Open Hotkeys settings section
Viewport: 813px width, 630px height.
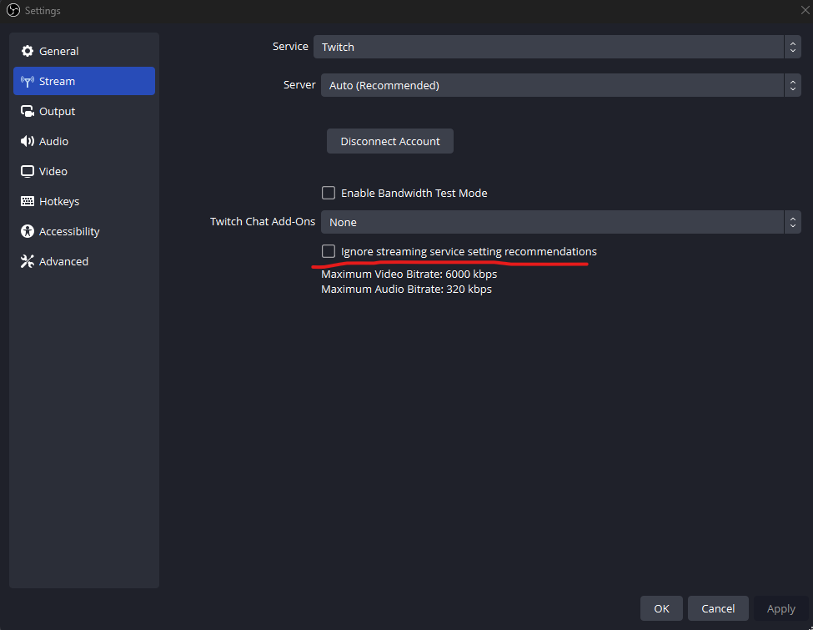[84, 201]
